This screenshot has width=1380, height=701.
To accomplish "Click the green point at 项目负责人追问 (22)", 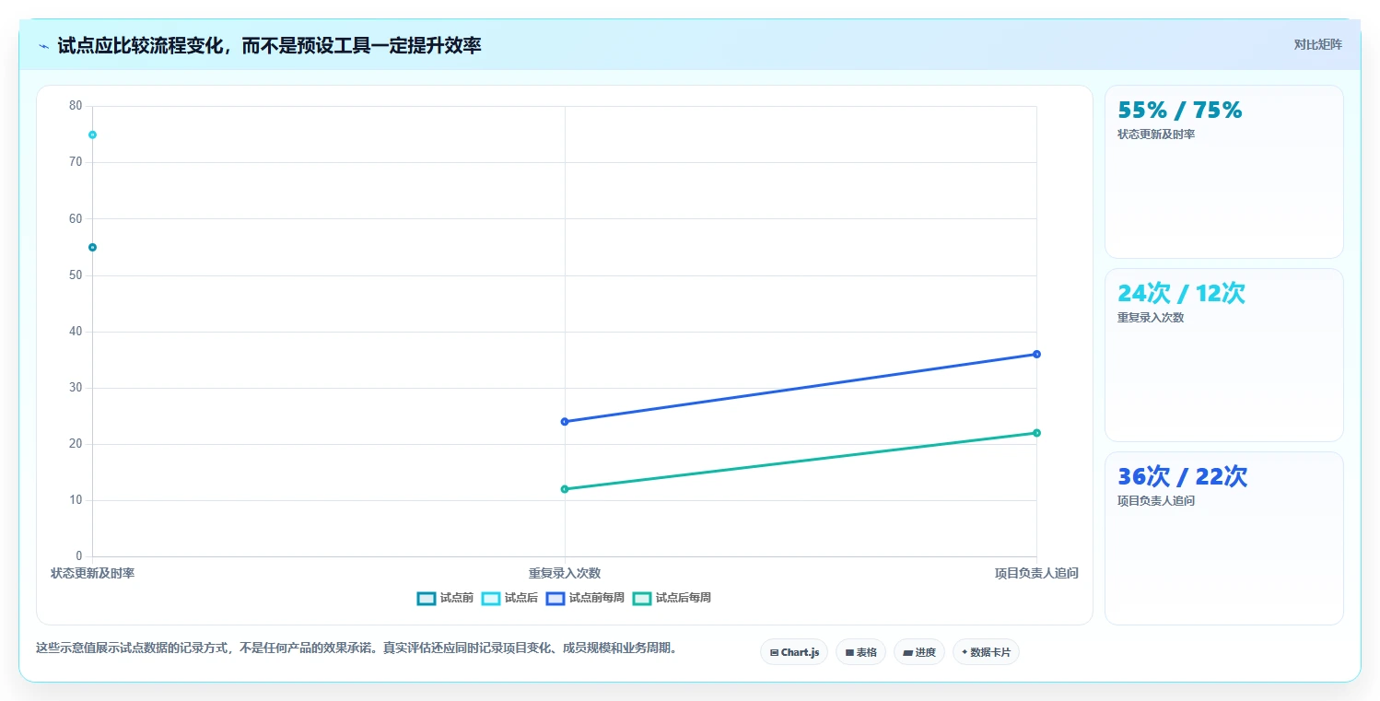I will (1036, 433).
